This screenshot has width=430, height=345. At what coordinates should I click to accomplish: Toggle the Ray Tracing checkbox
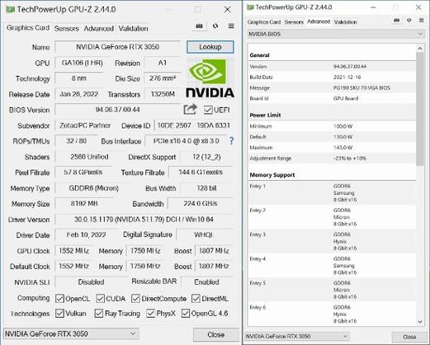click(x=99, y=313)
